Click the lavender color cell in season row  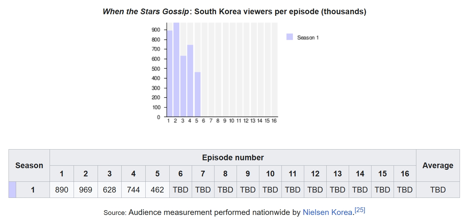coord(12,190)
